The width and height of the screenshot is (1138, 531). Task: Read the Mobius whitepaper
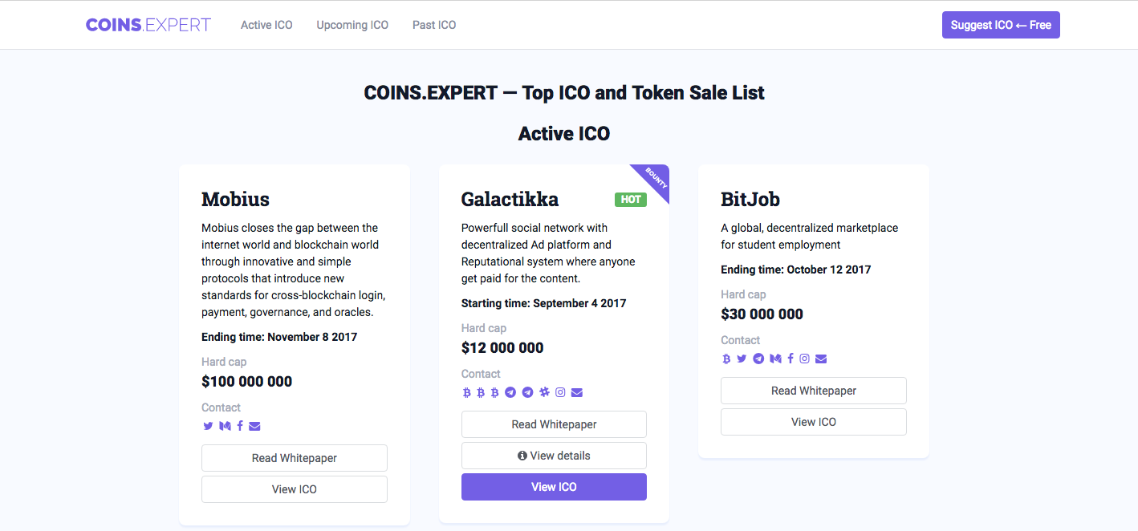click(x=295, y=458)
